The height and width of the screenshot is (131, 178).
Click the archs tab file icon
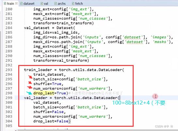click(55, 4)
